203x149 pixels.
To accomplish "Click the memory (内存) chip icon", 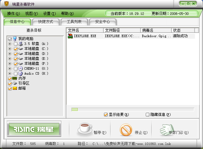I will point(15,78).
